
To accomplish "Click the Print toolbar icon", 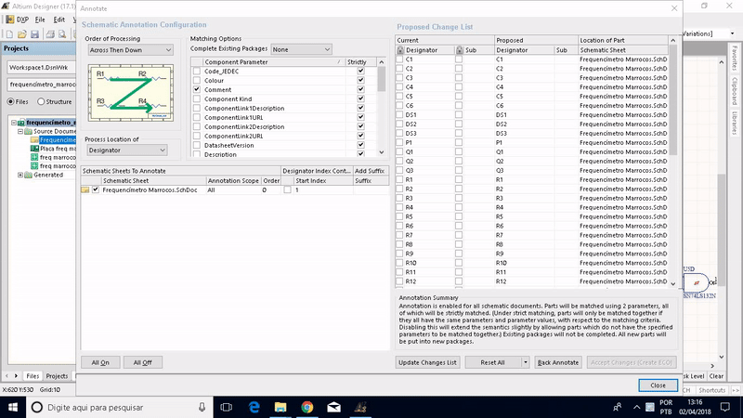I will [x=50, y=34].
